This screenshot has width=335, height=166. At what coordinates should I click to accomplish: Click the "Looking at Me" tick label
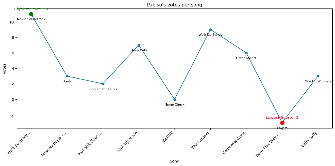128,142
